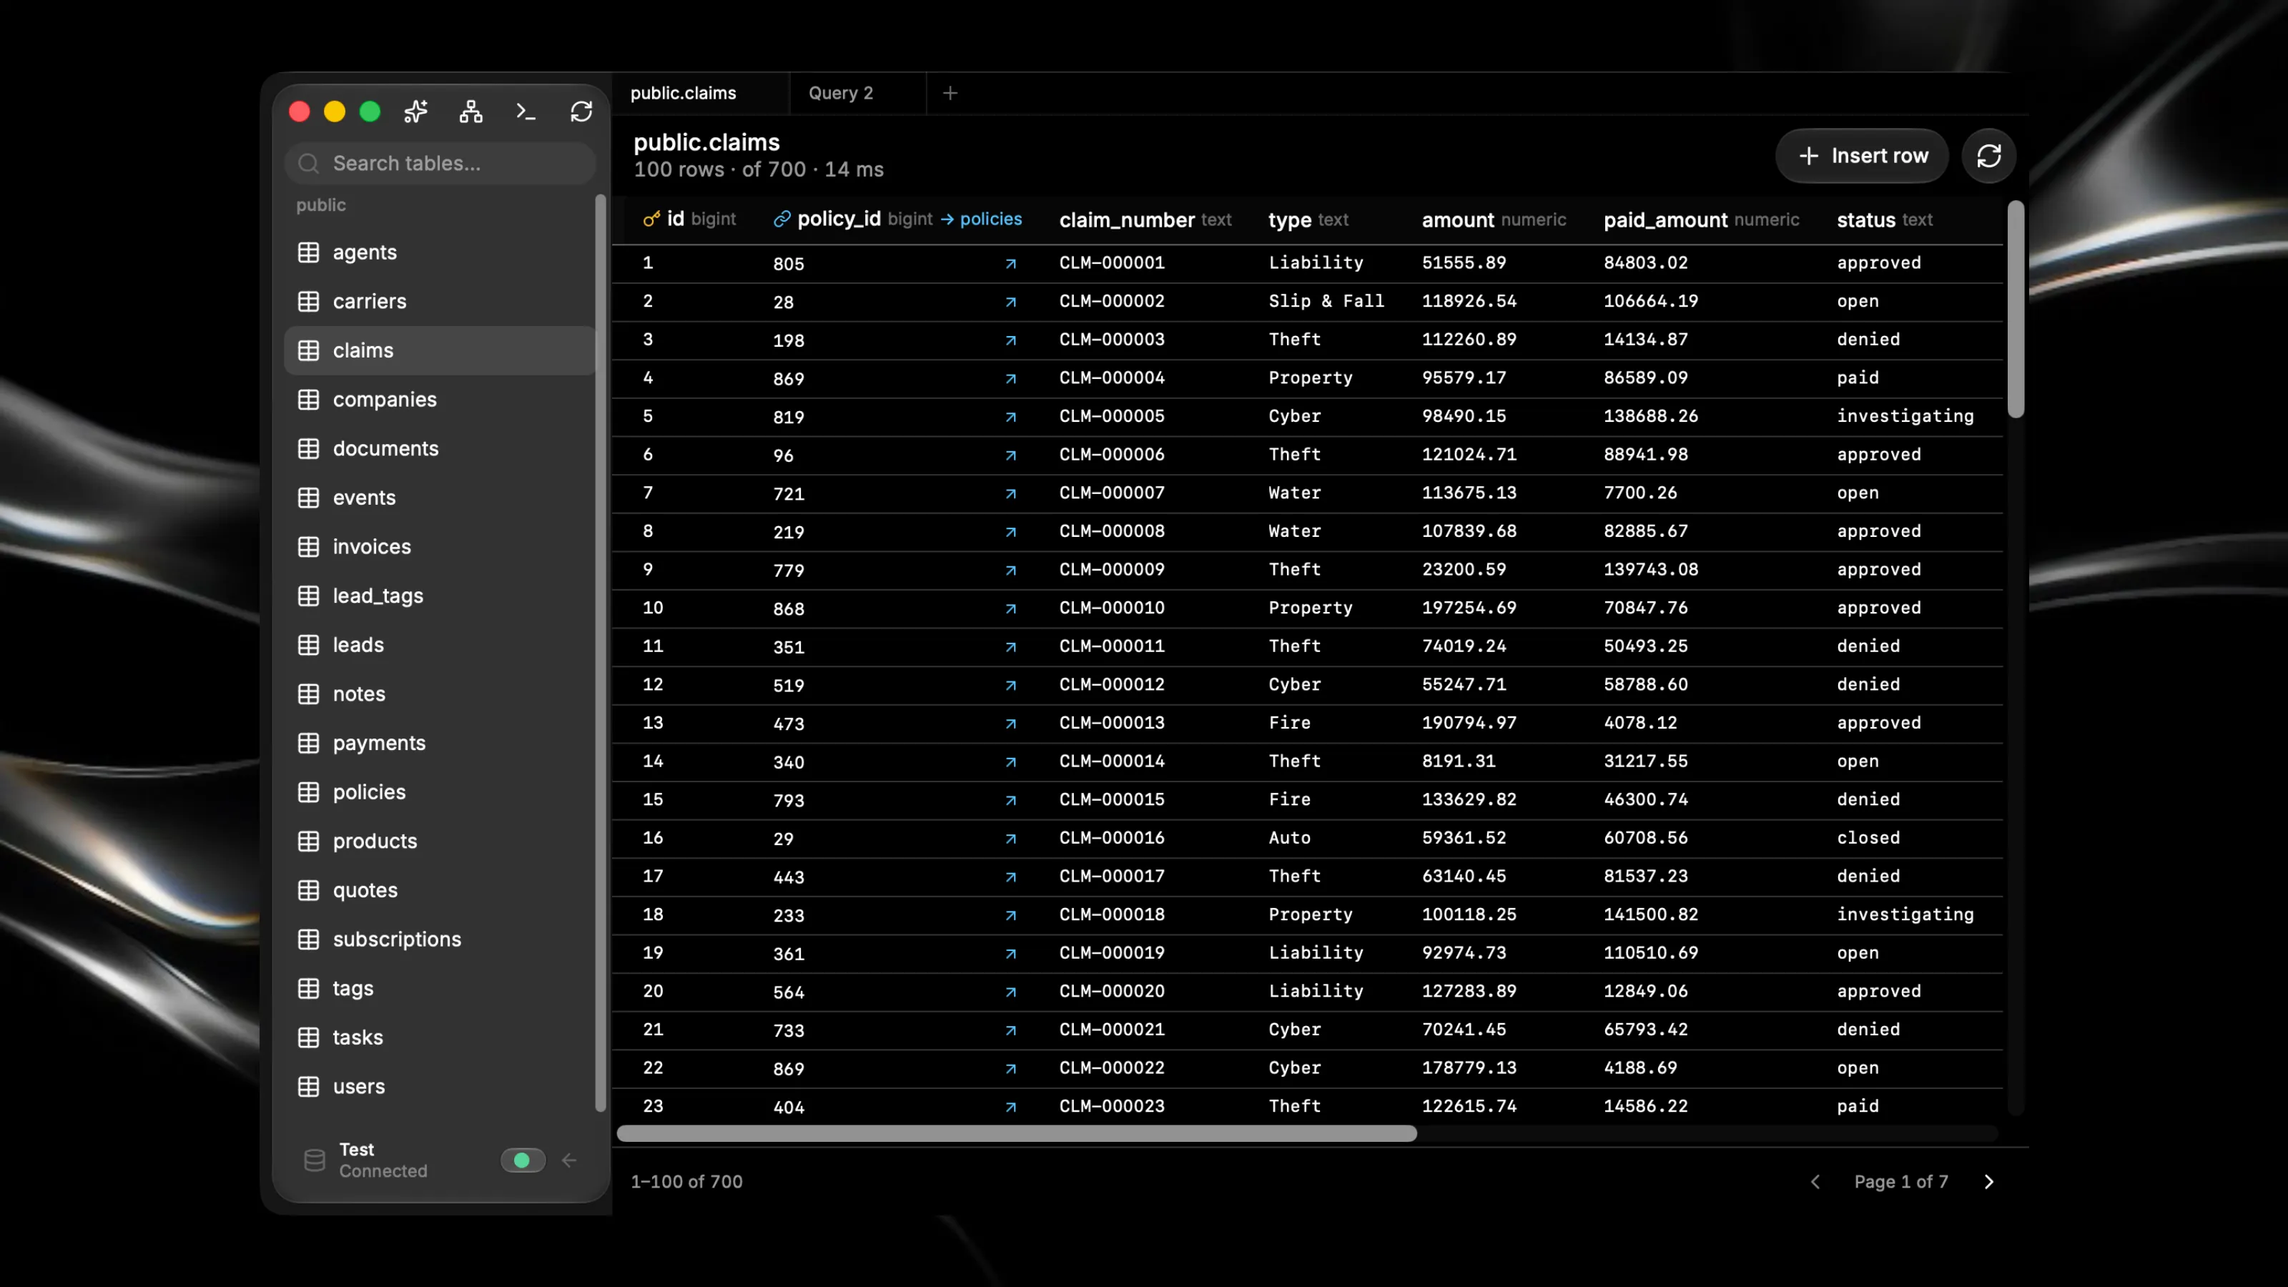Open the tasks table in sidebar
This screenshot has height=1287, width=2288.
(440, 1037)
